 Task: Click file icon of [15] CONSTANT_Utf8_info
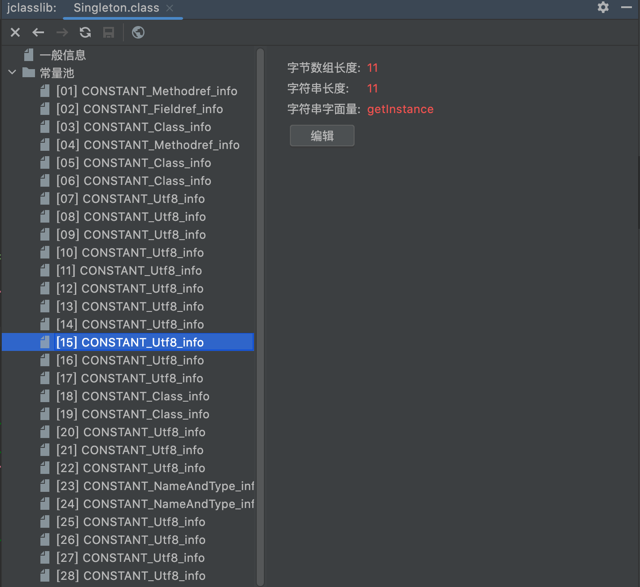click(45, 342)
